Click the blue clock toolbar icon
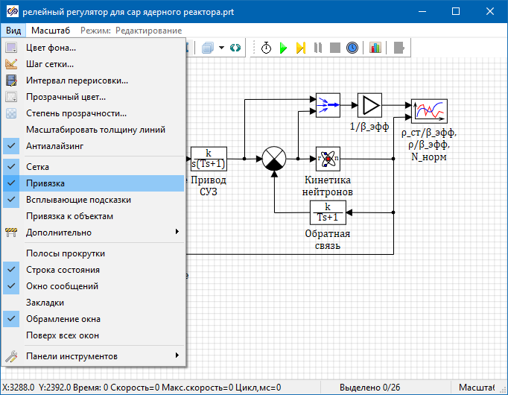 pyautogui.click(x=352, y=48)
